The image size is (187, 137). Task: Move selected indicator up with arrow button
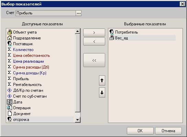[102, 80]
